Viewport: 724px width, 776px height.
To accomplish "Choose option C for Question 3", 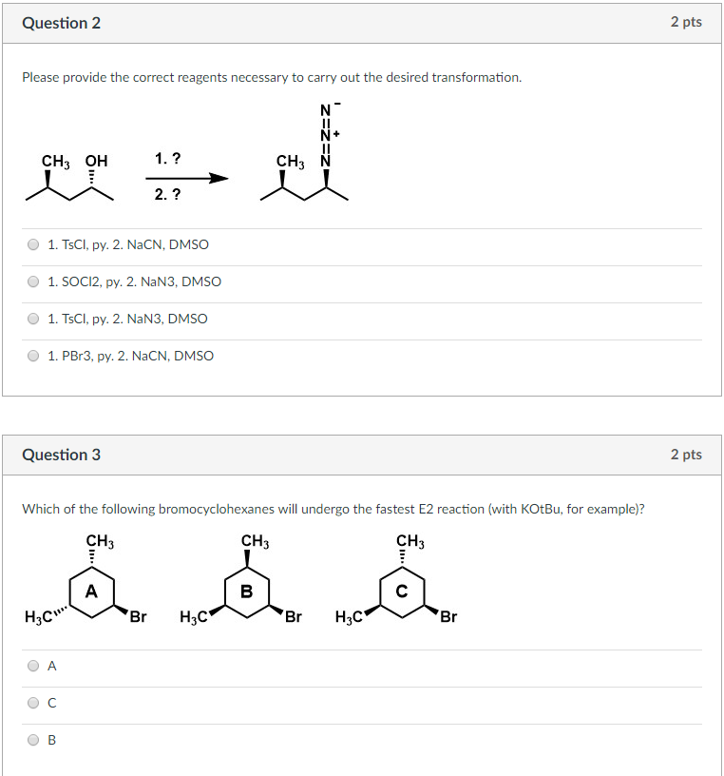I will pos(33,703).
